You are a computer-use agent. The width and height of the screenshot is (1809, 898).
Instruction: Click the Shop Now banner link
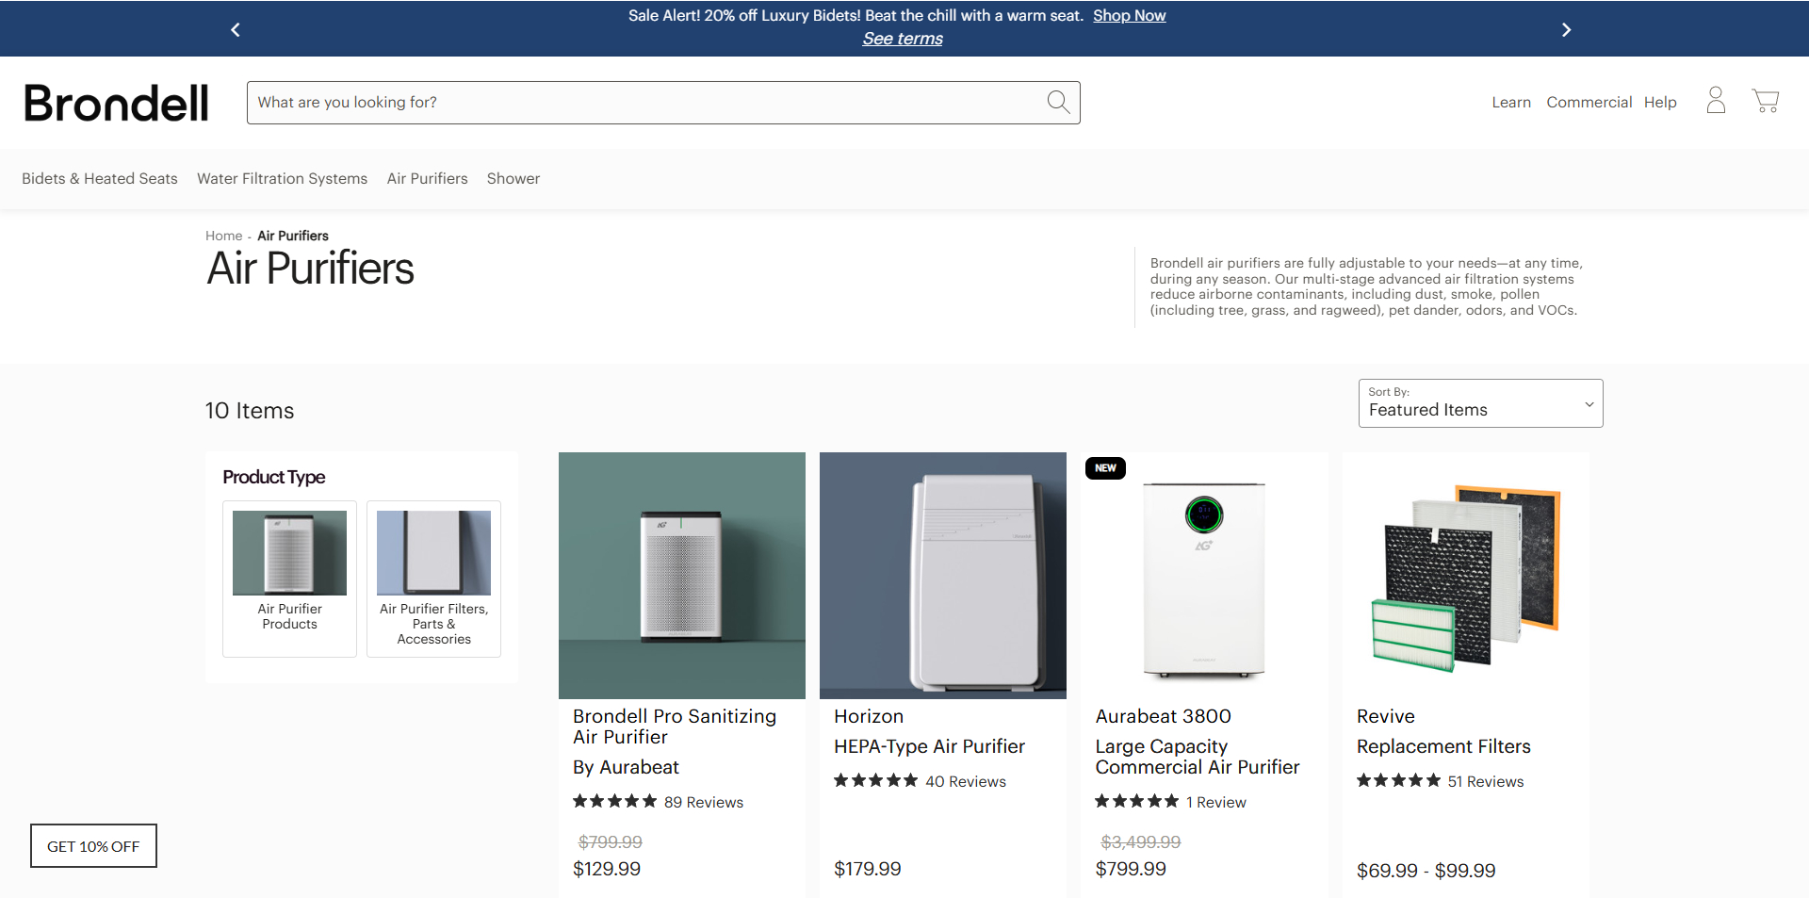tap(1129, 16)
